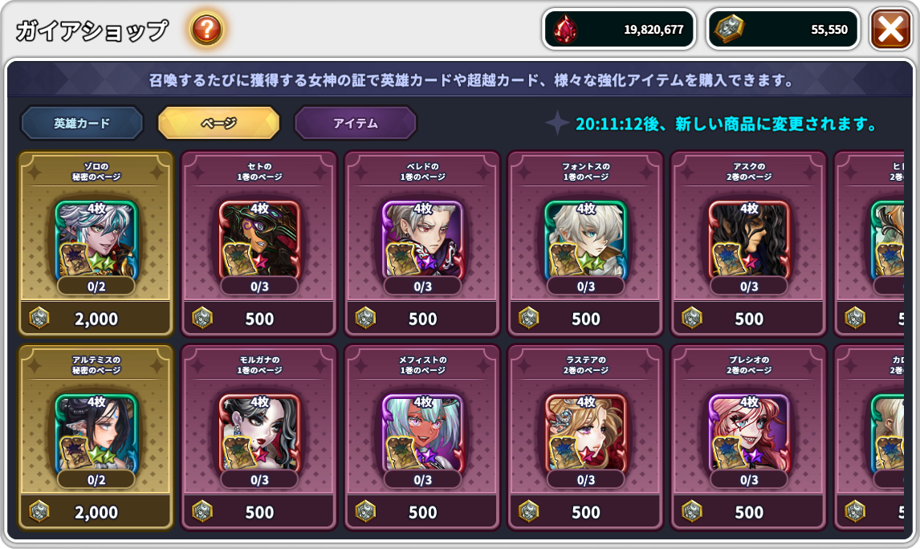The height and width of the screenshot is (549, 920).
Task: Tap the goddess token currency icon
Action: pos(729,28)
